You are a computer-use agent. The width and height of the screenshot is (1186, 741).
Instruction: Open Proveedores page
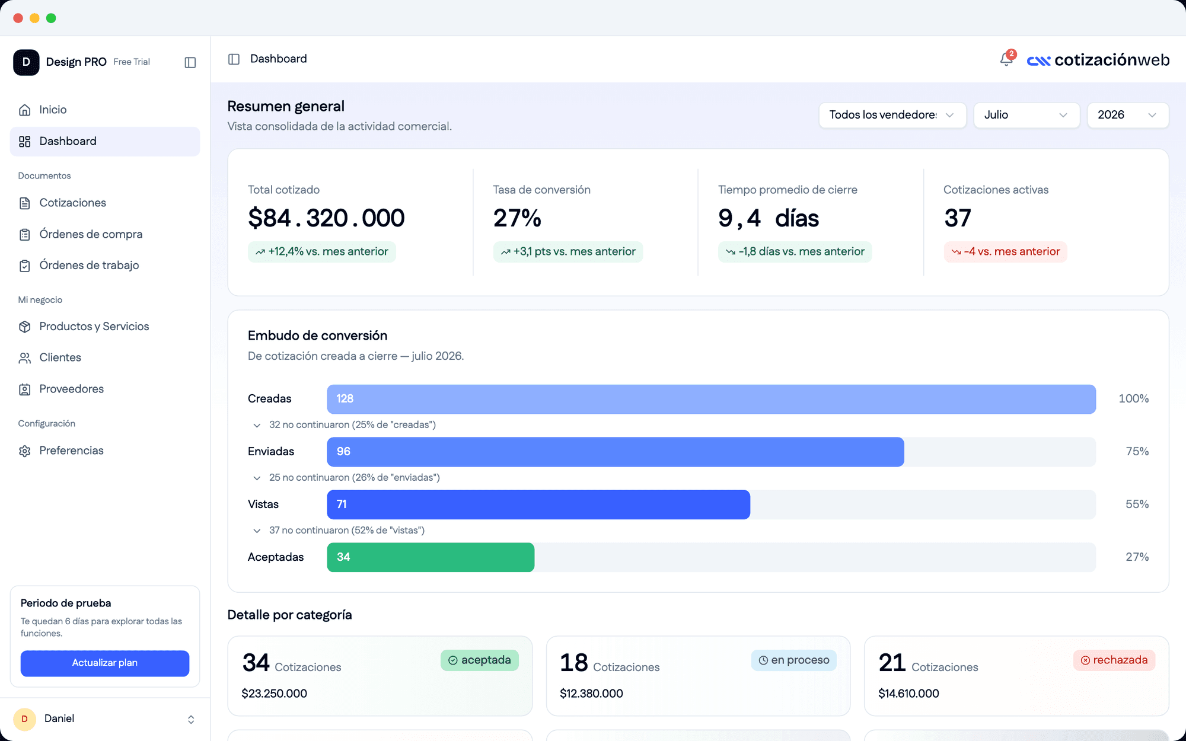coord(105,389)
